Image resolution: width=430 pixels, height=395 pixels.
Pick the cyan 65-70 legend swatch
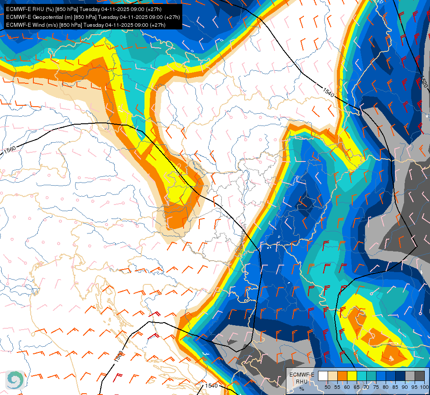362,376
